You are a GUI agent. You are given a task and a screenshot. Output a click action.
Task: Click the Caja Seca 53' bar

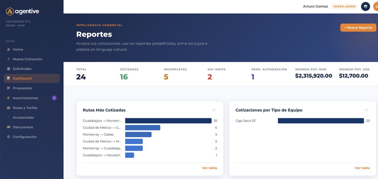(321, 121)
